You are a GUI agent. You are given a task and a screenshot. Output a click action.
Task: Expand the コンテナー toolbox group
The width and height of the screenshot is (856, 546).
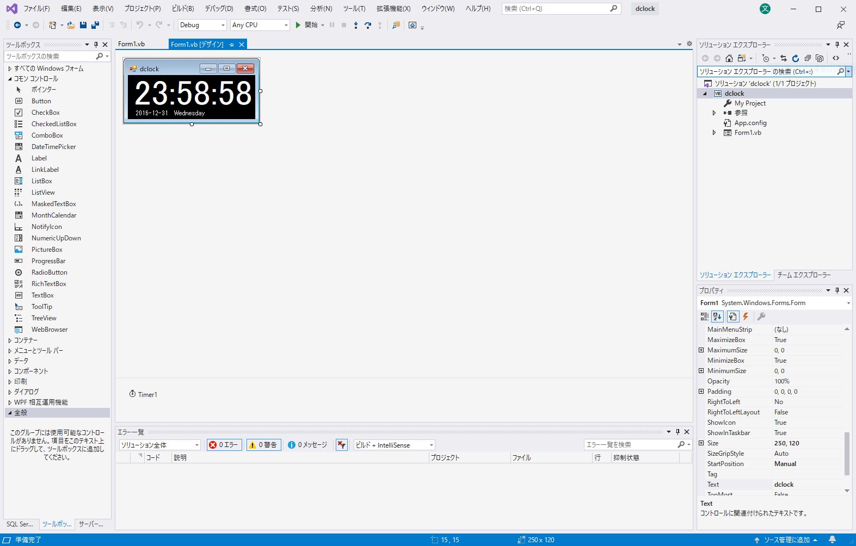click(x=10, y=340)
